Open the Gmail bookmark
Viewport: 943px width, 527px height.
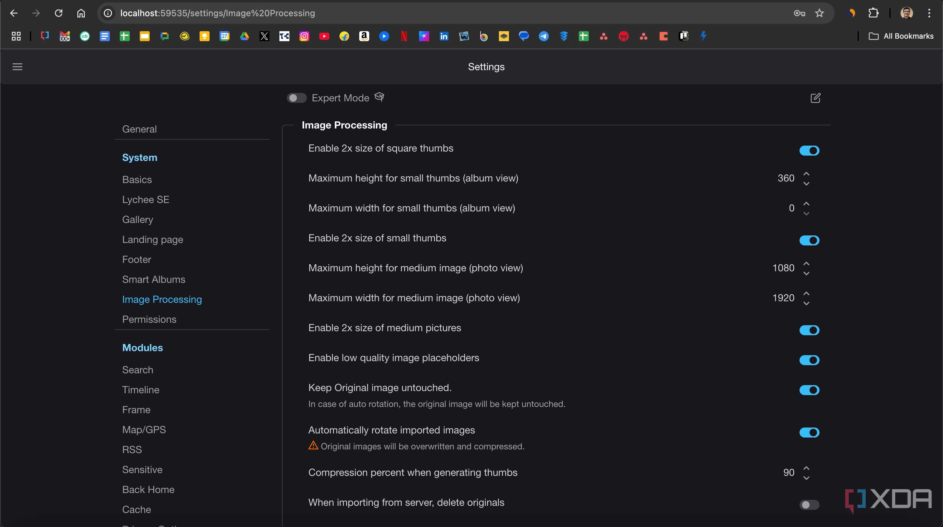(x=65, y=36)
